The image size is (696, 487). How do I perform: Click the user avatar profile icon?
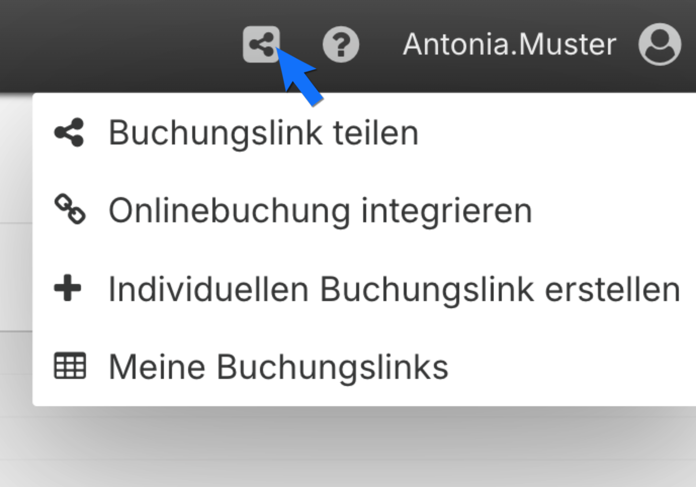[659, 44]
